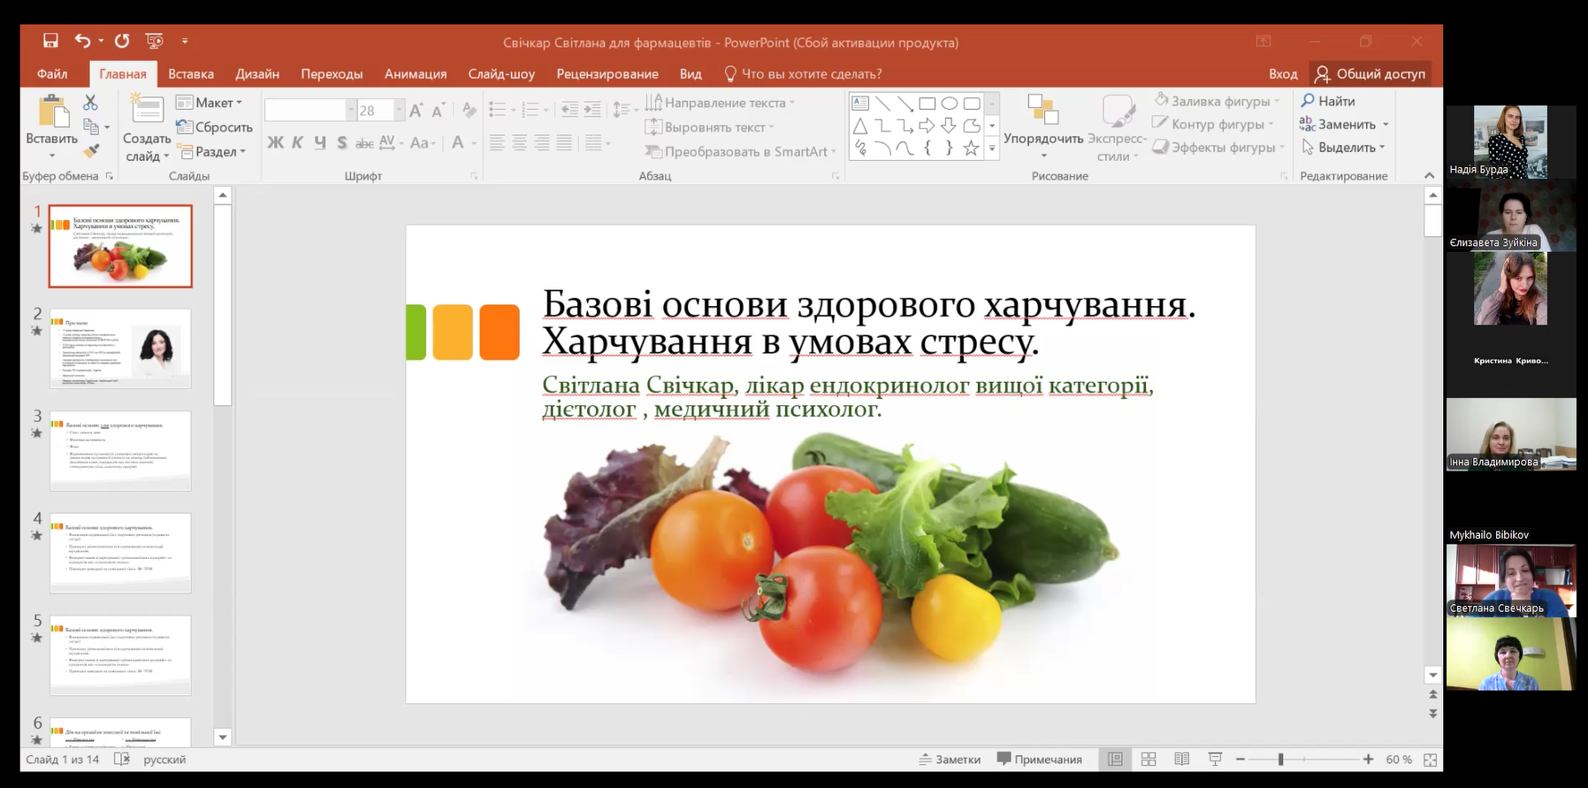Open the Макет layout dropdown

(x=209, y=103)
